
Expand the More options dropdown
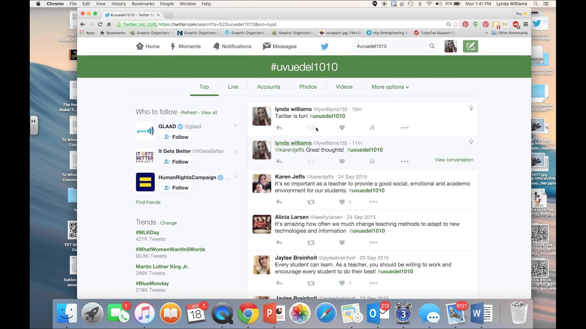390,87
